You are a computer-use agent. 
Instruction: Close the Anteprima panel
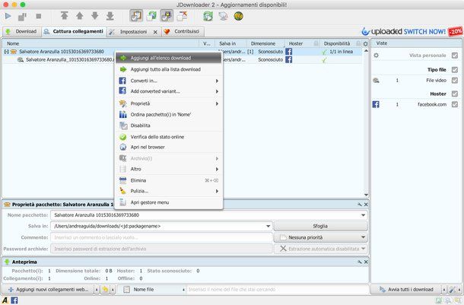tap(366, 262)
